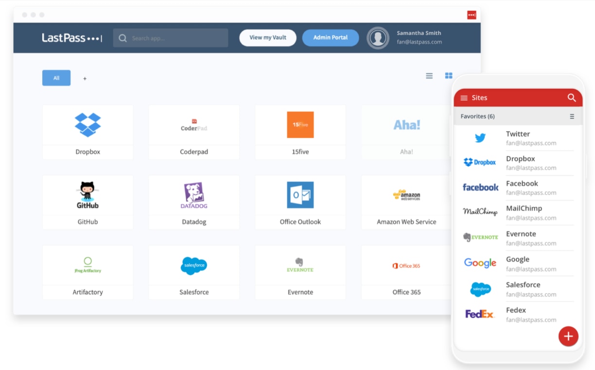Tap the facebook logo in mobile list
Viewport: 595px width, 370px height.
coord(481,187)
